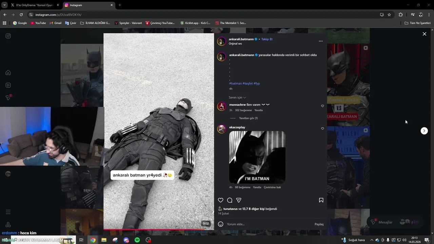Click the instagram.com address bar

[203, 15]
